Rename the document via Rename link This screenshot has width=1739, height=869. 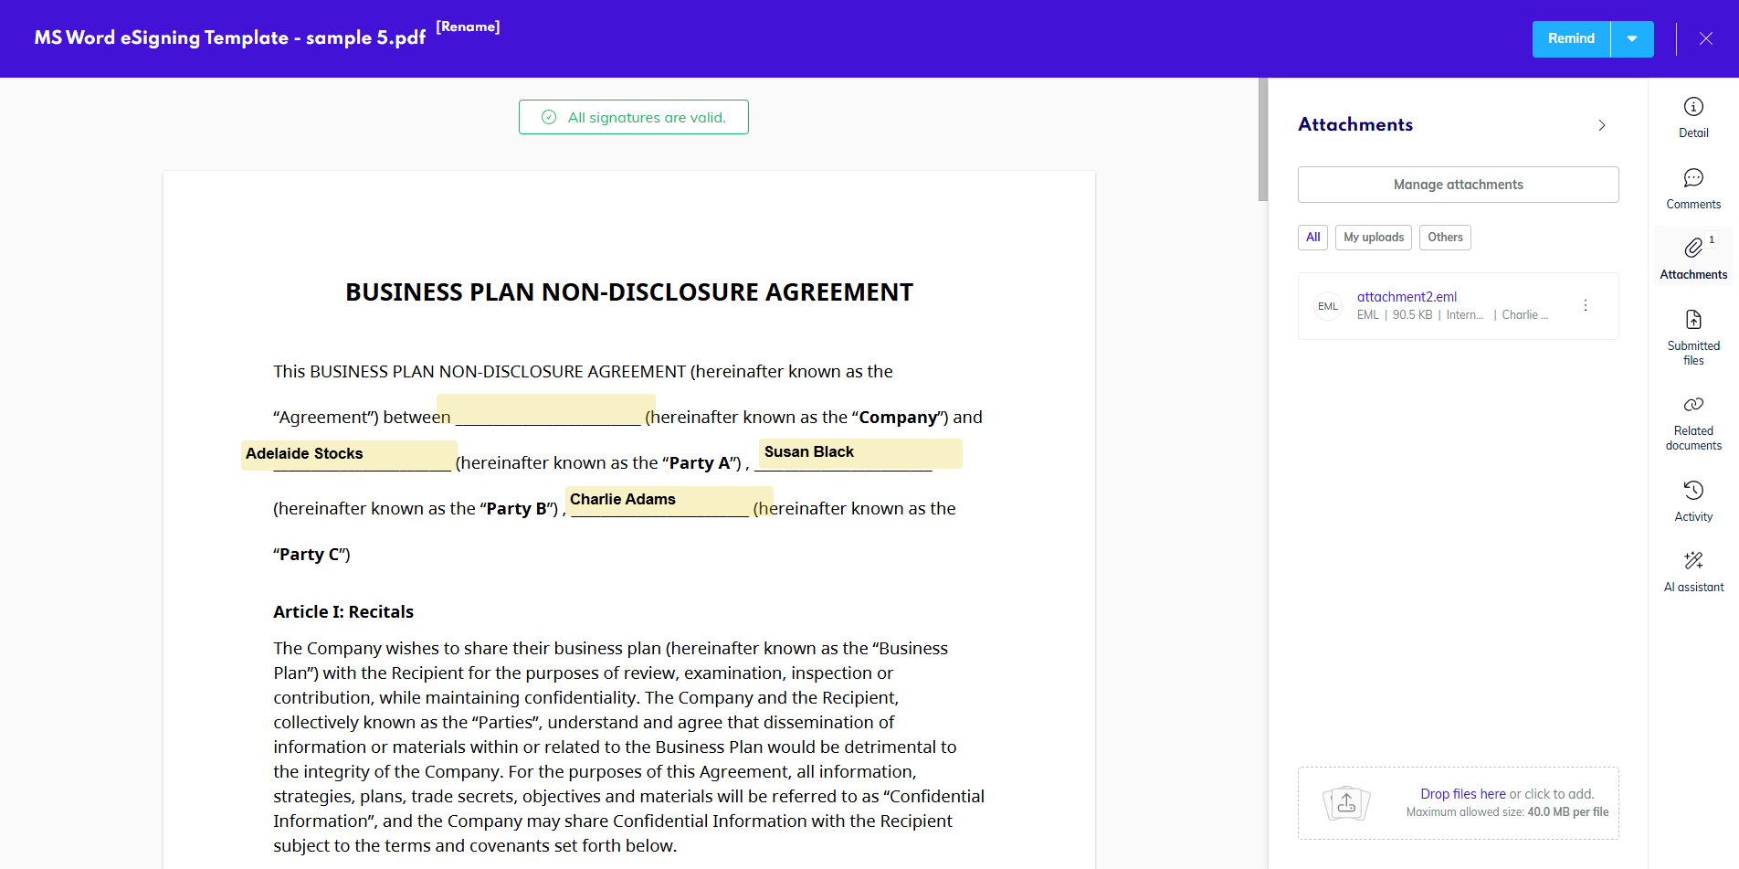click(468, 26)
